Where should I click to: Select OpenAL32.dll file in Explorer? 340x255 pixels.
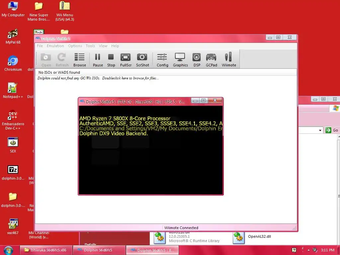(253, 237)
